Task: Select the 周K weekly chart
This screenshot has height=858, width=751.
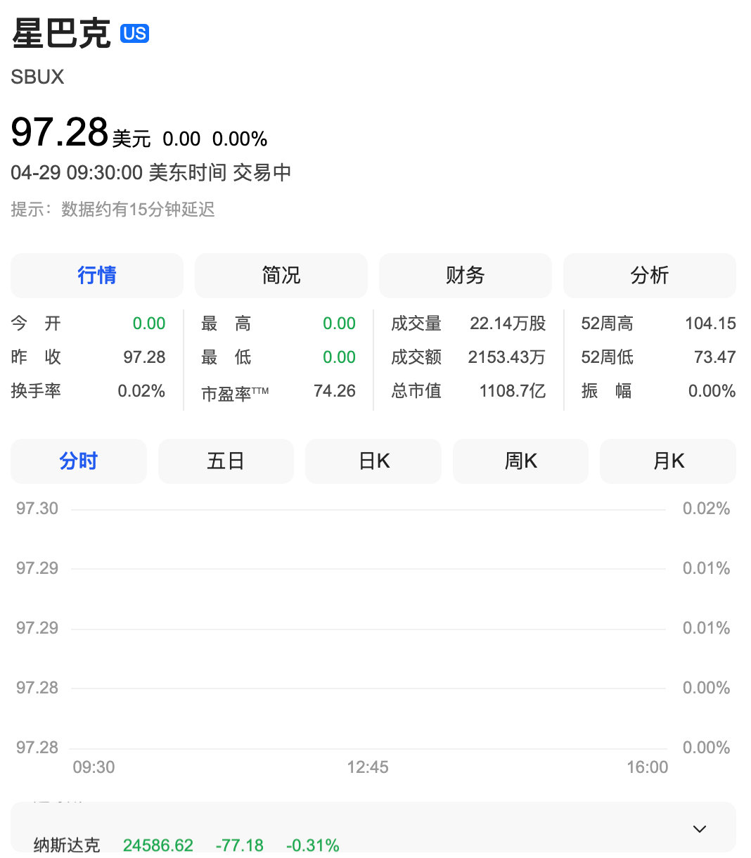Action: click(520, 461)
